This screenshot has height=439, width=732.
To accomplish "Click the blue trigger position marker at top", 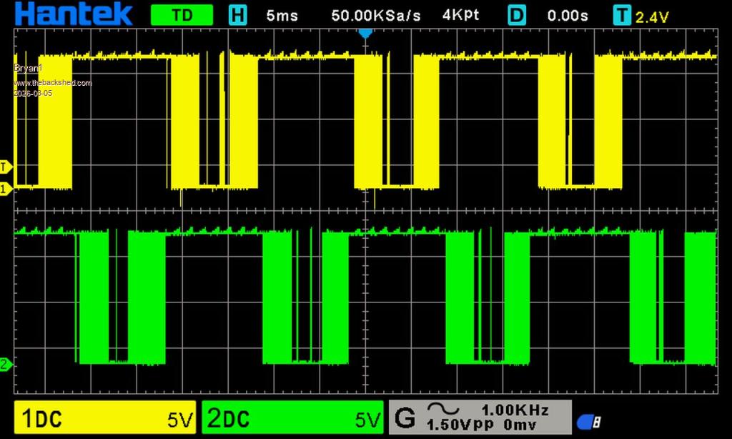I will click(365, 33).
